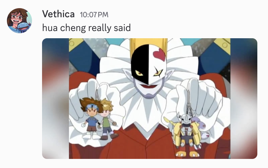This screenshot has height=168, width=268.
Task: Click the username Vethica
Action: (x=58, y=14)
